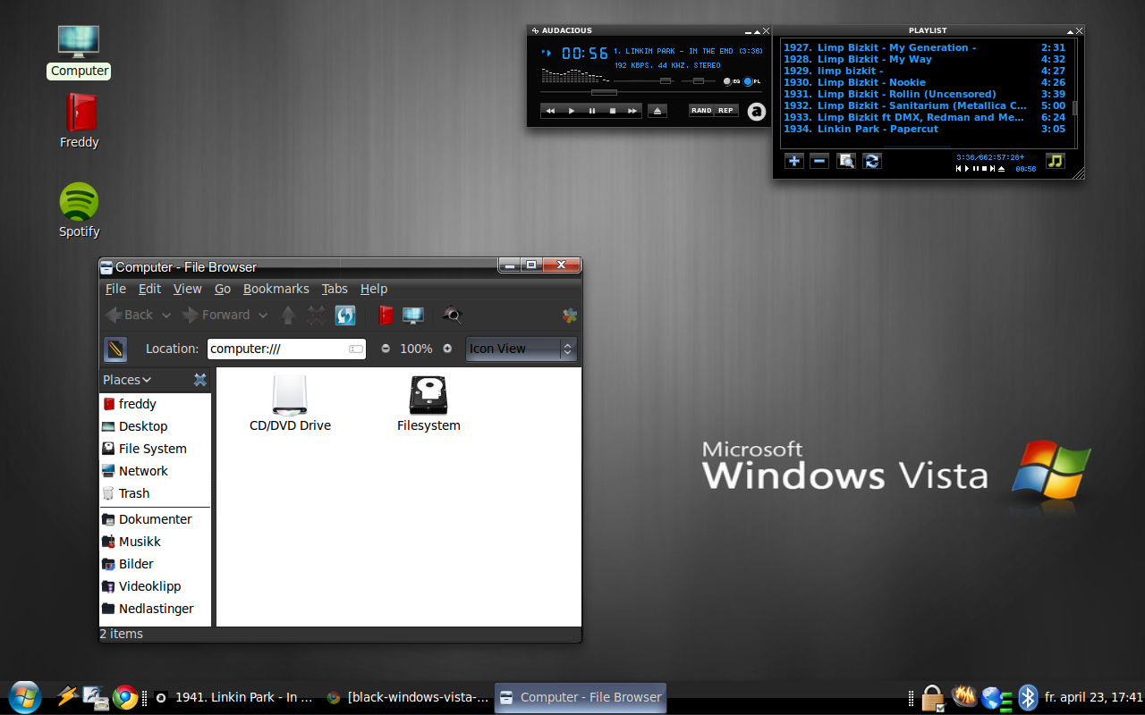Open the Help menu

pos(374,289)
